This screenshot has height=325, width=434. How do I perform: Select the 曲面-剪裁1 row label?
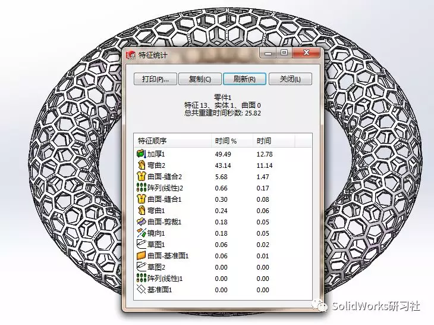coord(165,222)
